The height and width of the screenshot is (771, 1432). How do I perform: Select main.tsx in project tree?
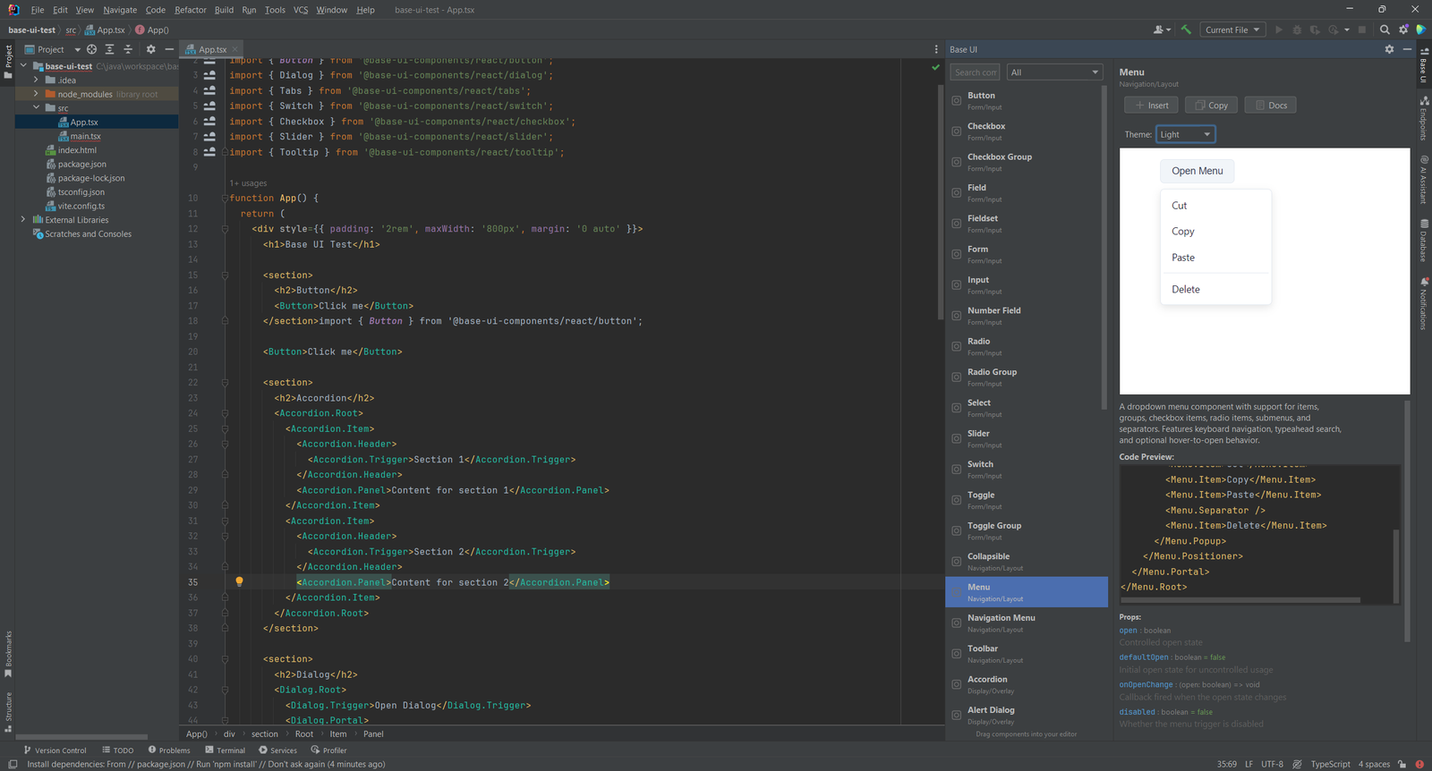pos(86,136)
